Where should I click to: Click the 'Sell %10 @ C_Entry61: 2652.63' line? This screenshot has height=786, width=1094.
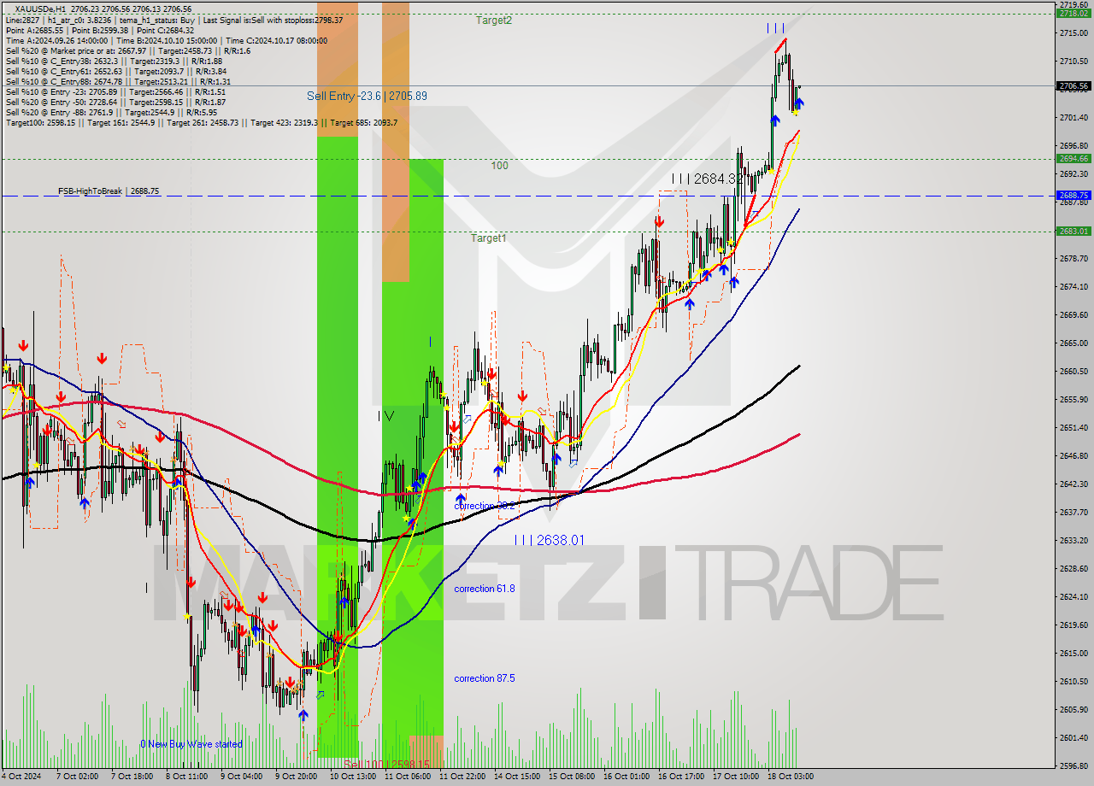[115, 71]
